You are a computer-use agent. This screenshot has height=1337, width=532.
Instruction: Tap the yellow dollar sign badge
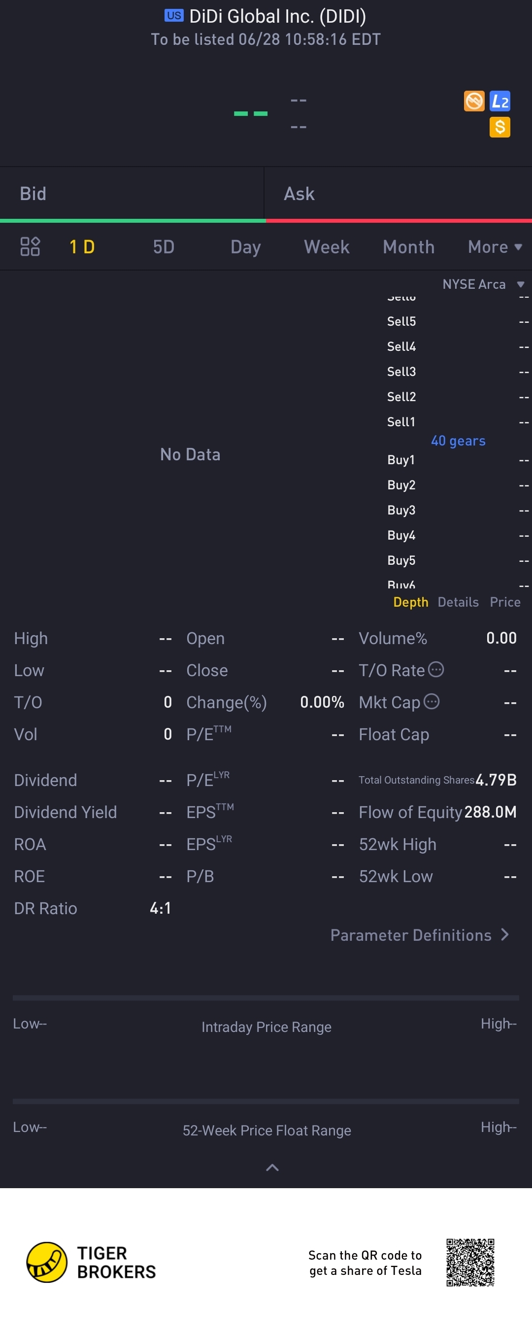coord(500,127)
